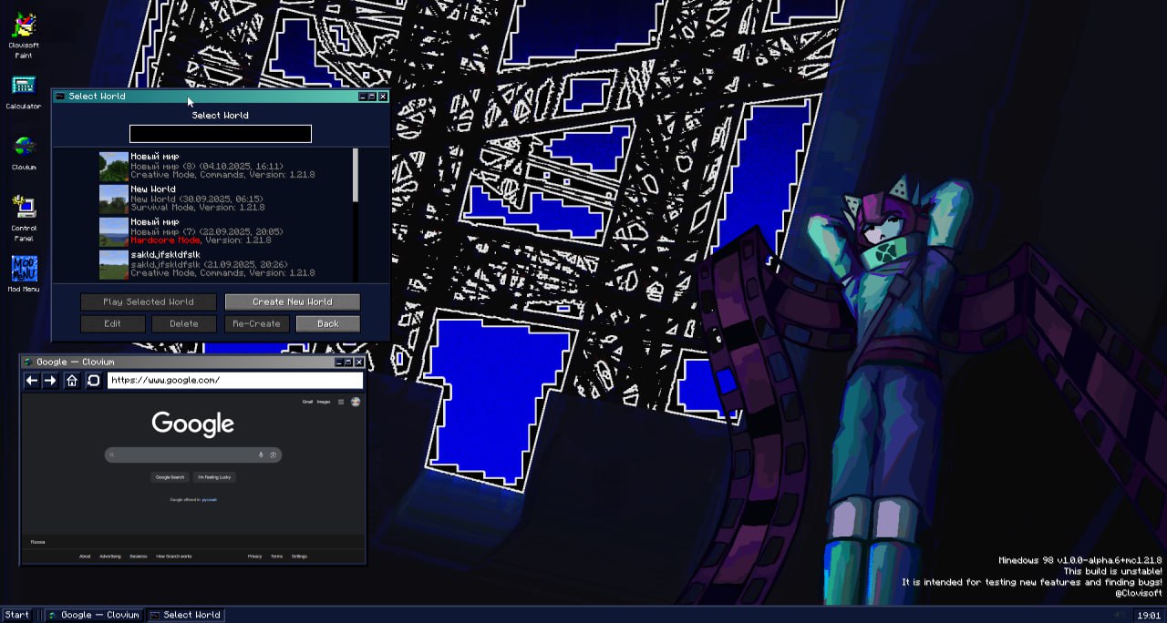
Task: Select the sakldjfskldfslk world entry
Action: coord(224,264)
